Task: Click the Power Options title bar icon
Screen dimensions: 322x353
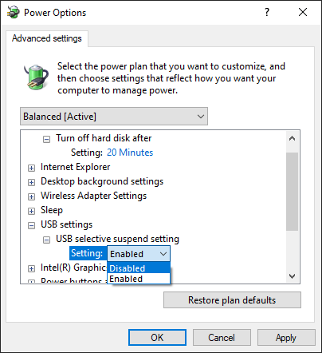Action: pyautogui.click(x=13, y=12)
